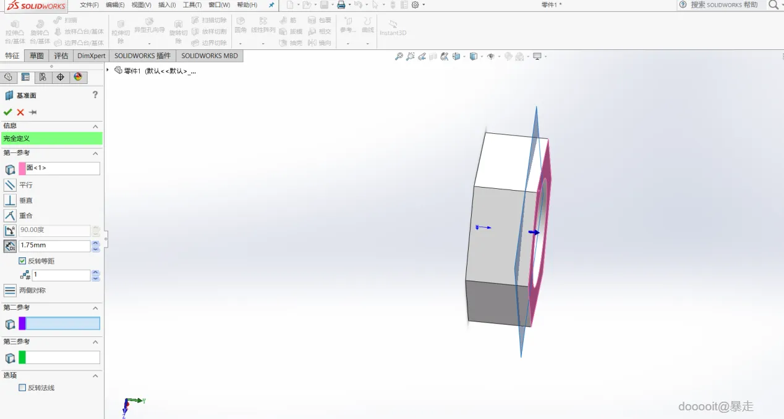This screenshot has width=784, height=419.
Task: Click the pushpin keep-visible icon
Action: coord(33,112)
